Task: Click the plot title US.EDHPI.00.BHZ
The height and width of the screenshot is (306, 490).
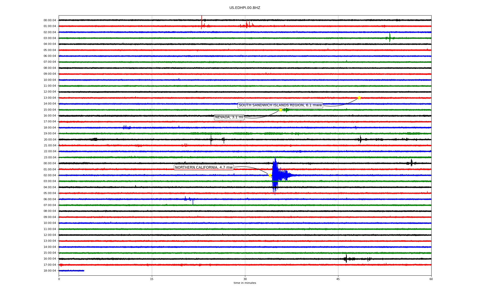Action: click(x=245, y=8)
